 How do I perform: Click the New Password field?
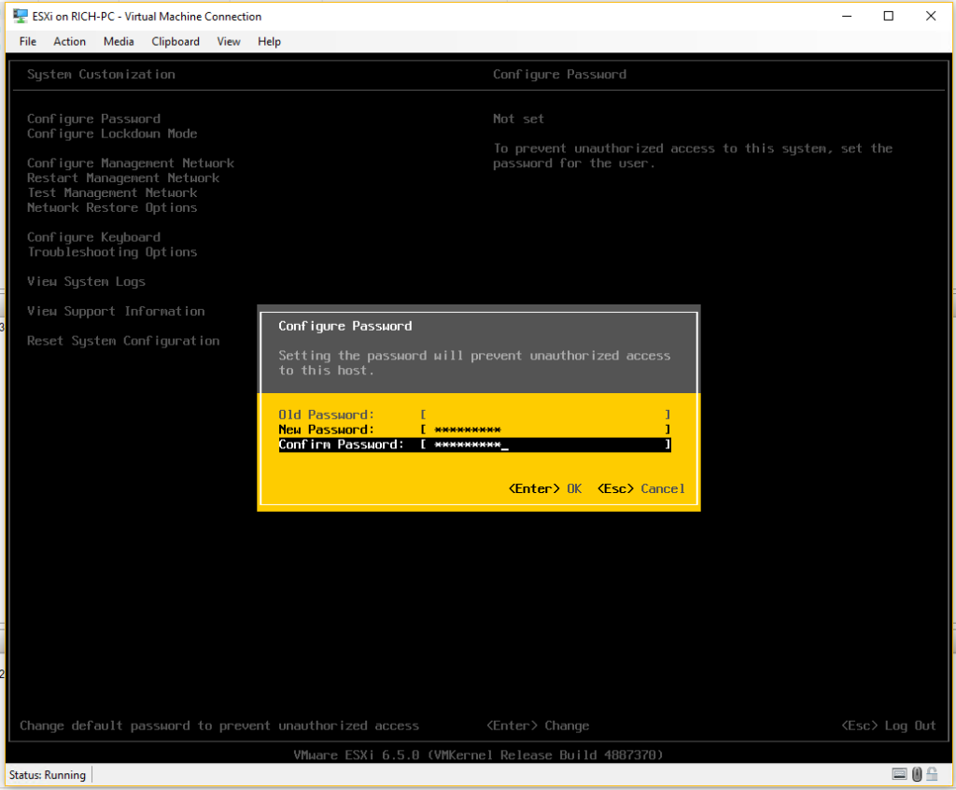point(545,430)
